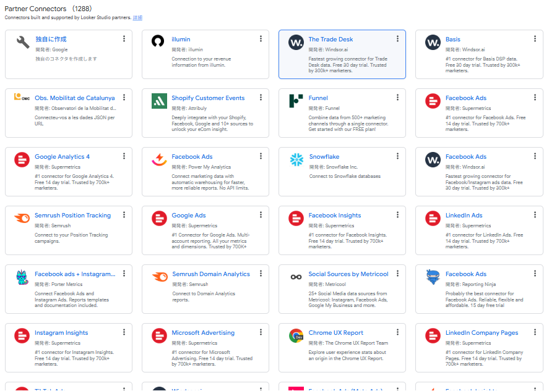Click the Windsor.ai logo on The Trade Desk card
This screenshot has height=391, width=549.
296,42
